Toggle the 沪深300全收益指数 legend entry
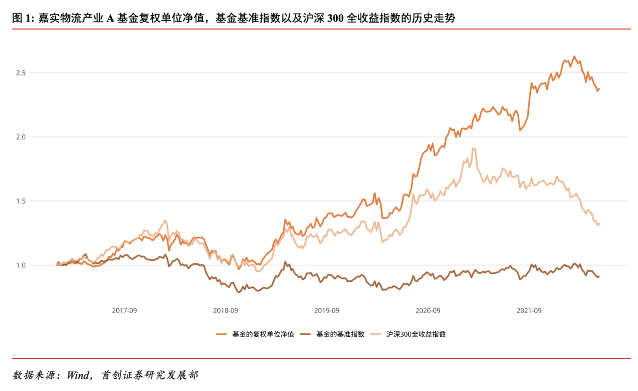This screenshot has height=391, width=638. click(416, 334)
